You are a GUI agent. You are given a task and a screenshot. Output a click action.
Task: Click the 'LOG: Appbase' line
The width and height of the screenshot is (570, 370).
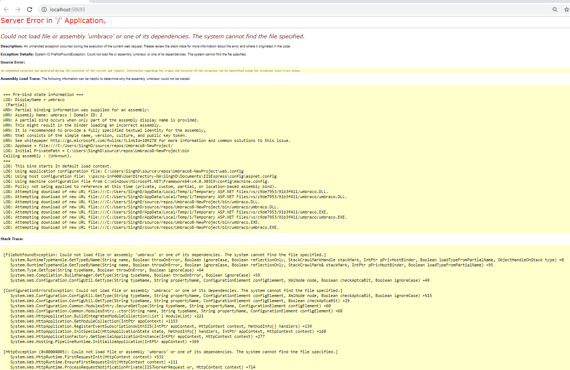click(x=88, y=146)
